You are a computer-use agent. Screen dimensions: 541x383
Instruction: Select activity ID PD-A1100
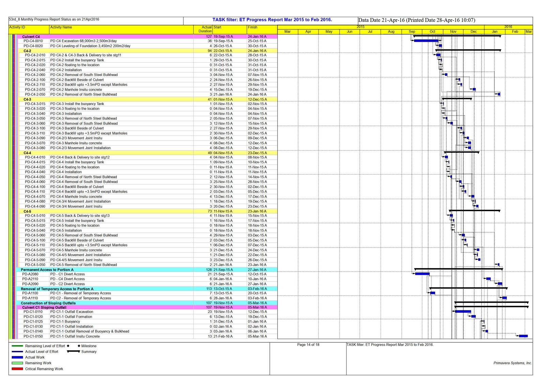pos(30,293)
